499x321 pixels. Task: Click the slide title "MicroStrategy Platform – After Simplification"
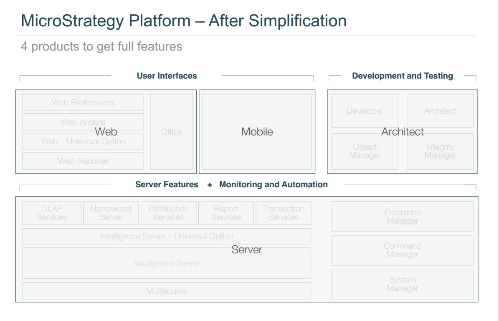(184, 21)
